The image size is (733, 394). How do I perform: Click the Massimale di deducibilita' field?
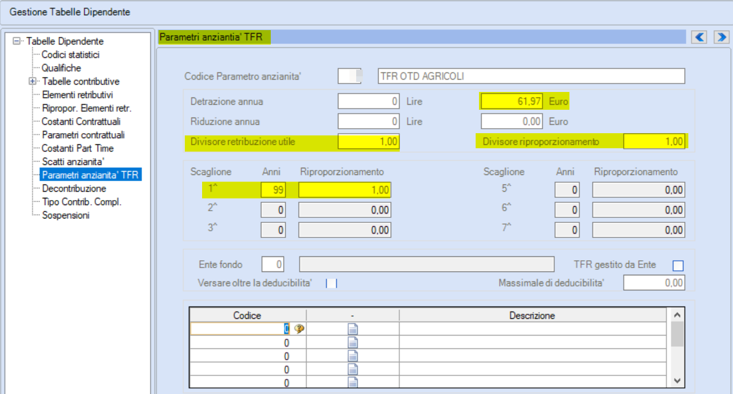coord(654,283)
